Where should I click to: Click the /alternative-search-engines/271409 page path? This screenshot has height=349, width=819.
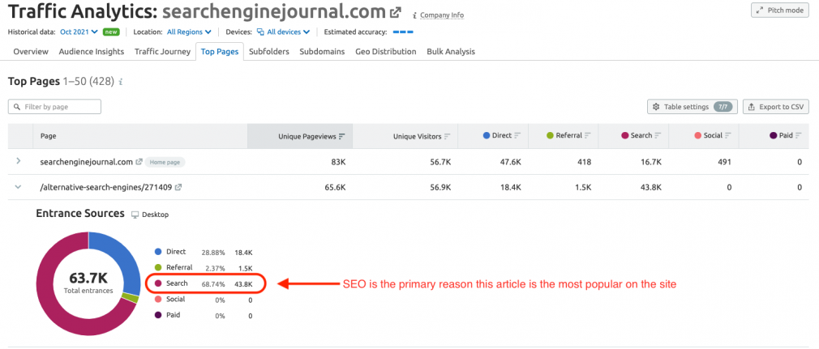coord(106,187)
